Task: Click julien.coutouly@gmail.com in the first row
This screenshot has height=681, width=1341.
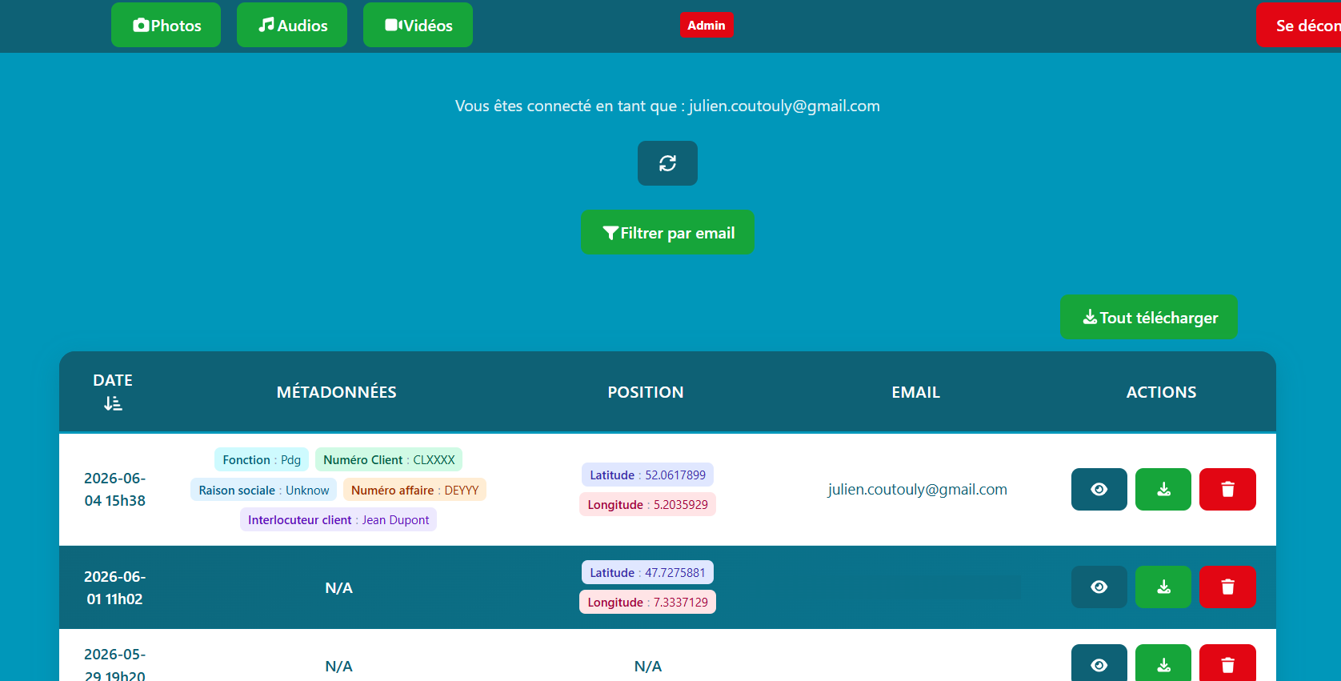Action: (917, 489)
